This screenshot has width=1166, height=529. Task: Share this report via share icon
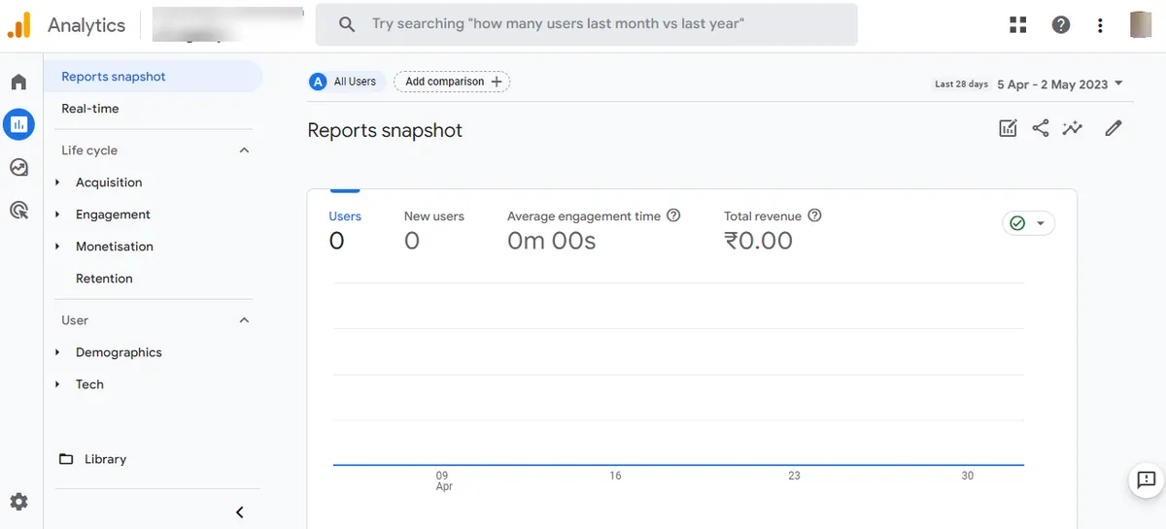[x=1040, y=128]
